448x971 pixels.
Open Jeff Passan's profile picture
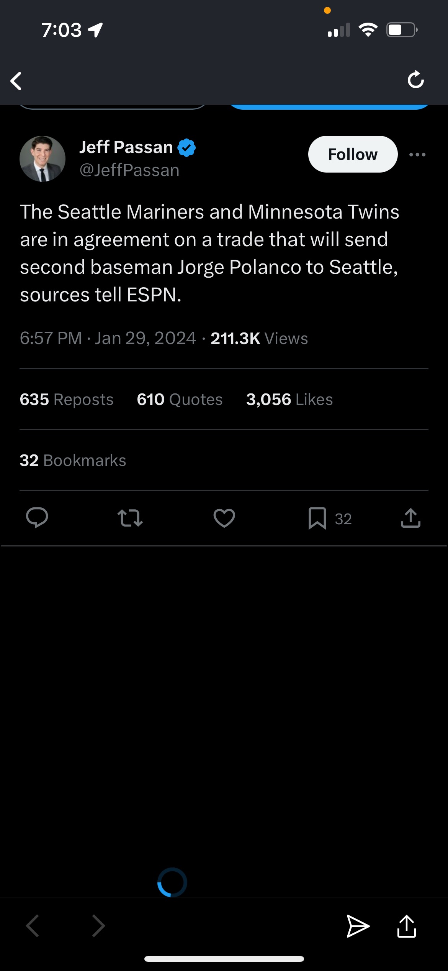[43, 158]
